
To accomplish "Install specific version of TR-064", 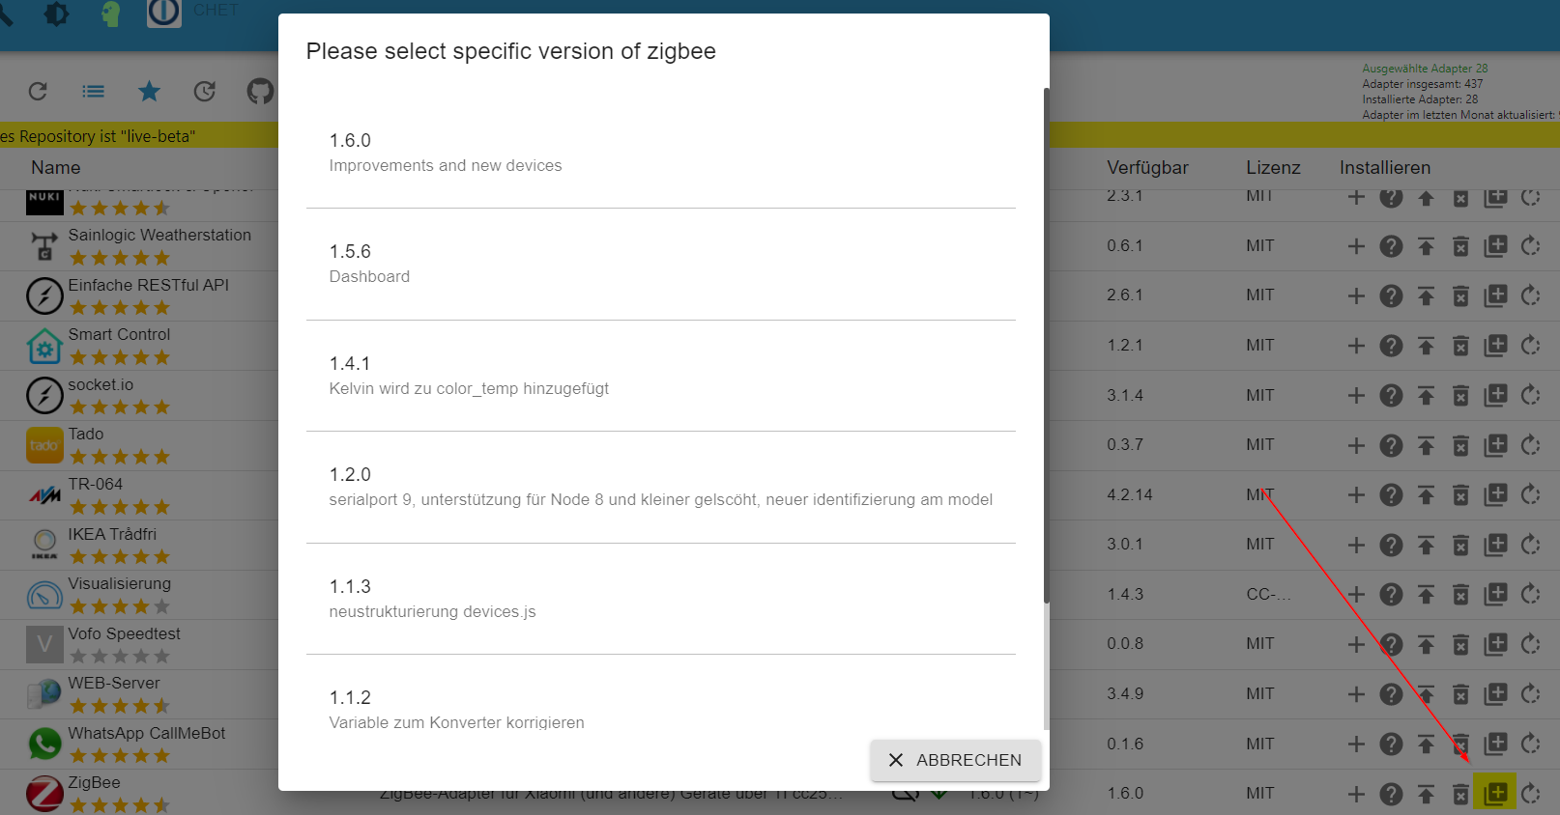I will pos(1495,494).
